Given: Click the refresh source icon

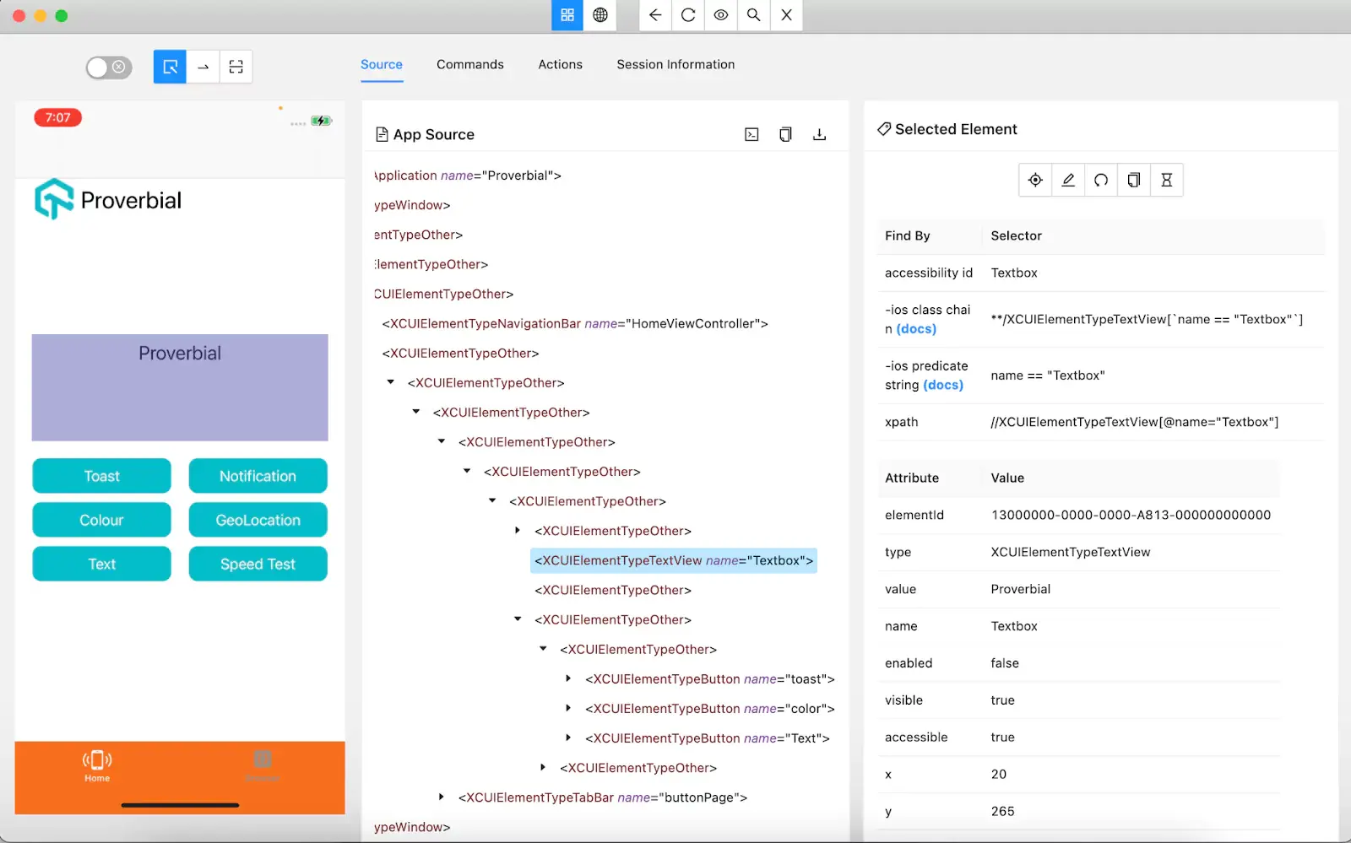Looking at the screenshot, I should pyautogui.click(x=688, y=15).
